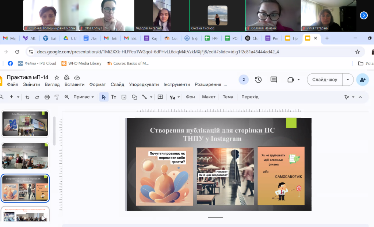Open the comments panel icon

coord(274,80)
